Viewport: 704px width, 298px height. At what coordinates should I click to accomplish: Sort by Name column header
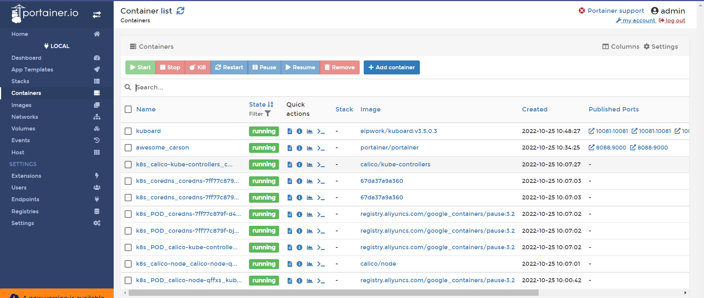[x=146, y=109]
